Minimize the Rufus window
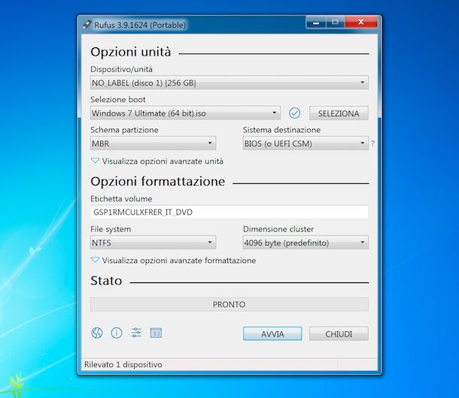Viewport: 459px width, 398px height. pos(316,23)
